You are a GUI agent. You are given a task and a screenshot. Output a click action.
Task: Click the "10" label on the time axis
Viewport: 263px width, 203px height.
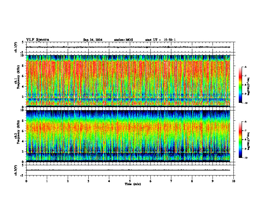tap(233, 181)
